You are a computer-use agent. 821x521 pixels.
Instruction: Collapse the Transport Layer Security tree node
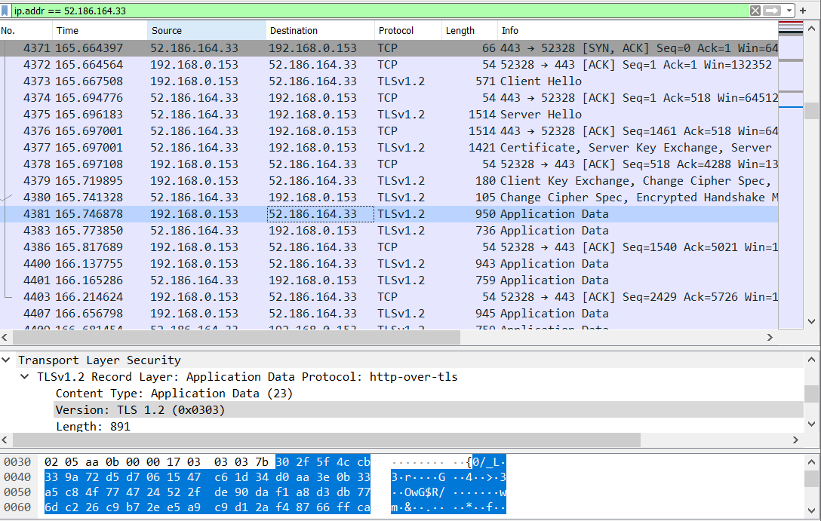click(x=6, y=360)
